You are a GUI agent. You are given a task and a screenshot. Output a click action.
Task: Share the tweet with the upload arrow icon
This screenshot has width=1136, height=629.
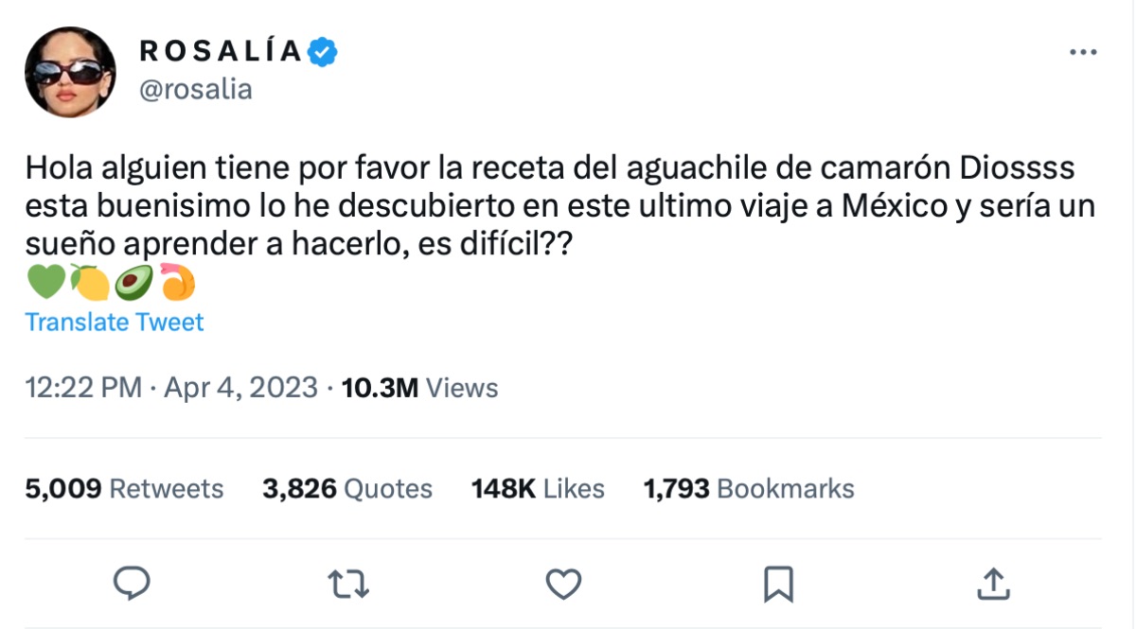click(992, 584)
